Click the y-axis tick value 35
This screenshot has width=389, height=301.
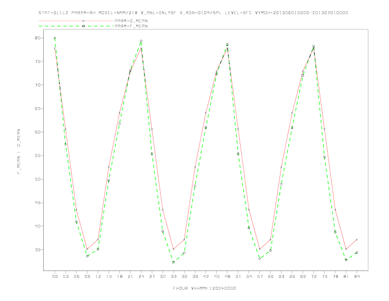click(37, 250)
